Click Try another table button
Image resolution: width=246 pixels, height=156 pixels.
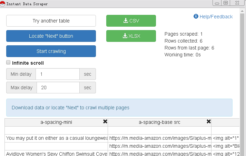point(51,21)
